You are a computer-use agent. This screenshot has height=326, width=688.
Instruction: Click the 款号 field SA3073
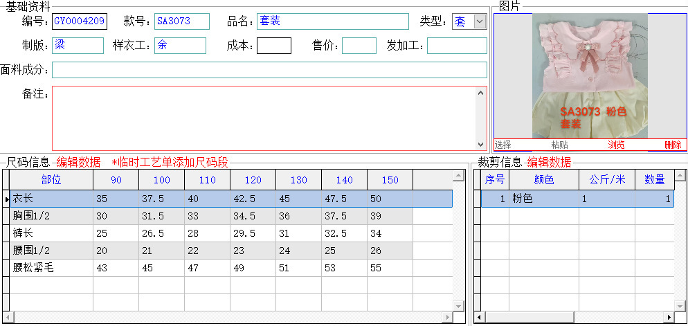pos(181,21)
